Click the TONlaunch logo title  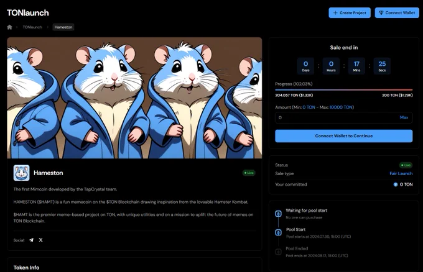click(28, 13)
